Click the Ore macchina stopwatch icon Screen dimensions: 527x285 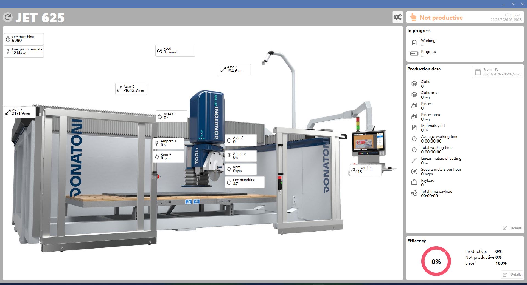pyautogui.click(x=8, y=39)
